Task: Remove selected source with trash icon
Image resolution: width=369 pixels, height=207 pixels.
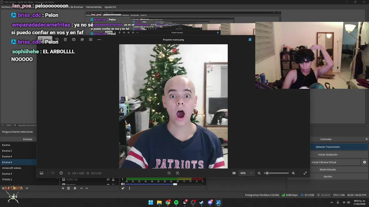Action: 69,188
